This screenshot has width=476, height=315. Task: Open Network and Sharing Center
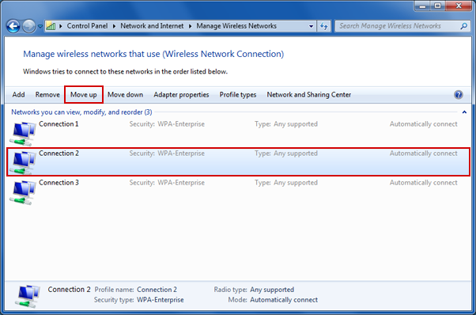click(308, 95)
